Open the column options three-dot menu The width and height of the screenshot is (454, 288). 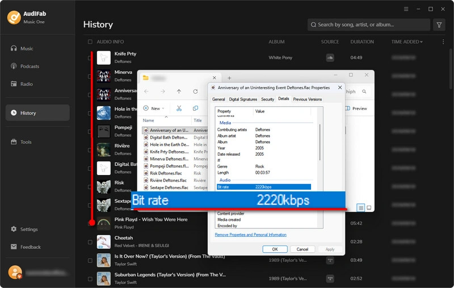(443, 41)
